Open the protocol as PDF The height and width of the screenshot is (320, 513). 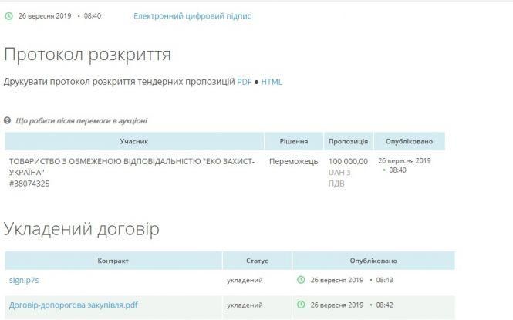click(x=245, y=81)
